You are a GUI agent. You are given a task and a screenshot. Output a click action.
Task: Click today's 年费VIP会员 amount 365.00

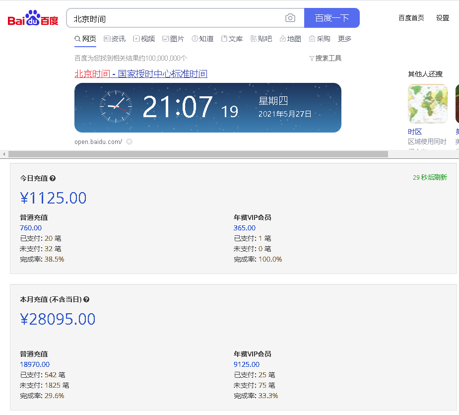tap(245, 228)
